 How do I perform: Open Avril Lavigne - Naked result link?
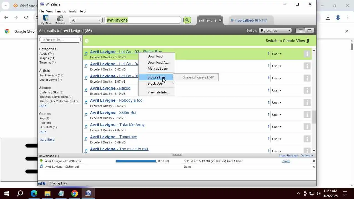[x=110, y=88]
